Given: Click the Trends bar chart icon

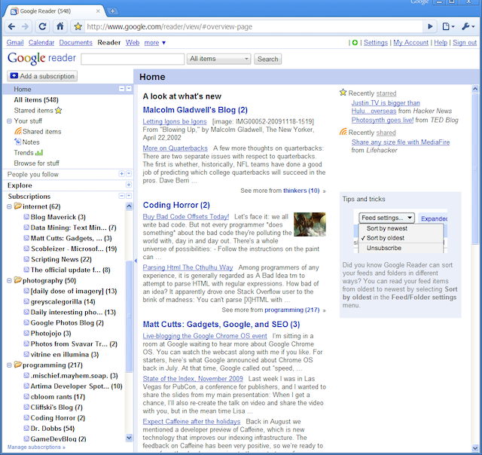Looking at the screenshot, I should pyautogui.click(x=39, y=152).
